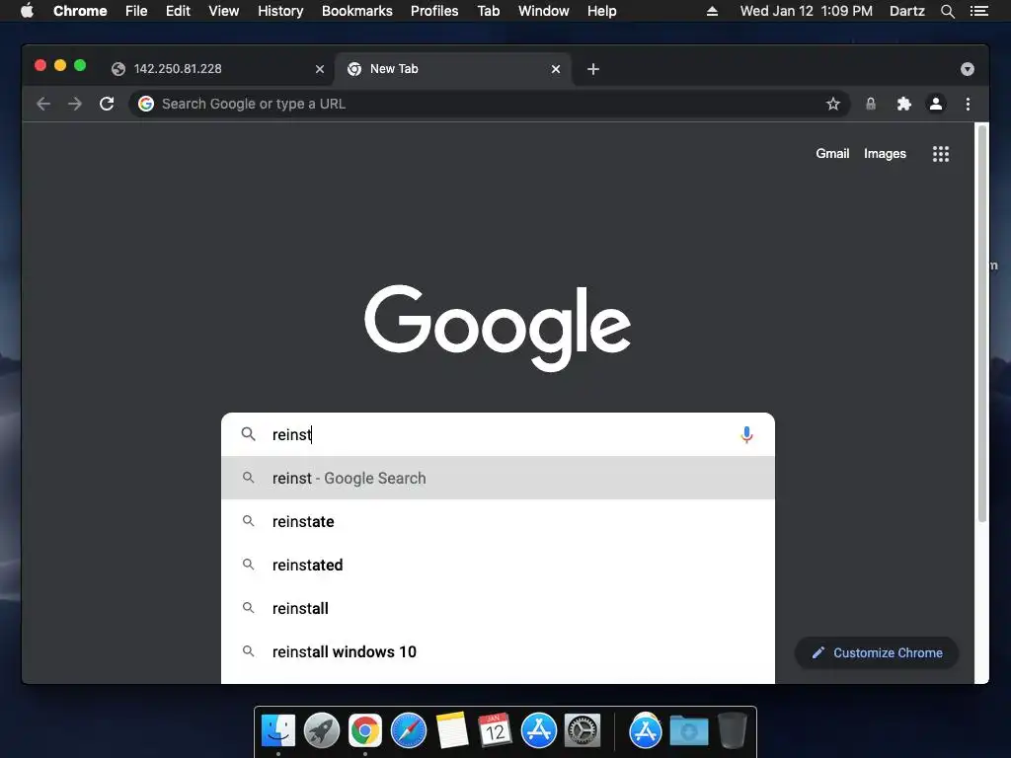
Task: Pick the 'reinstall' suggestion
Action: (x=498, y=608)
